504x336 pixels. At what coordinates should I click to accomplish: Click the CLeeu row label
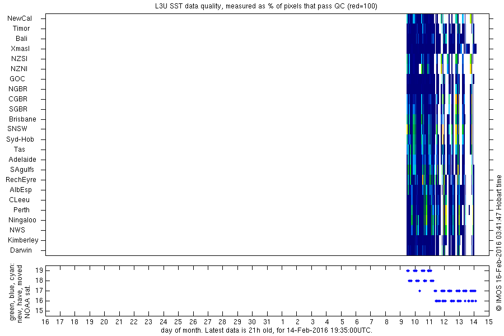(19, 200)
